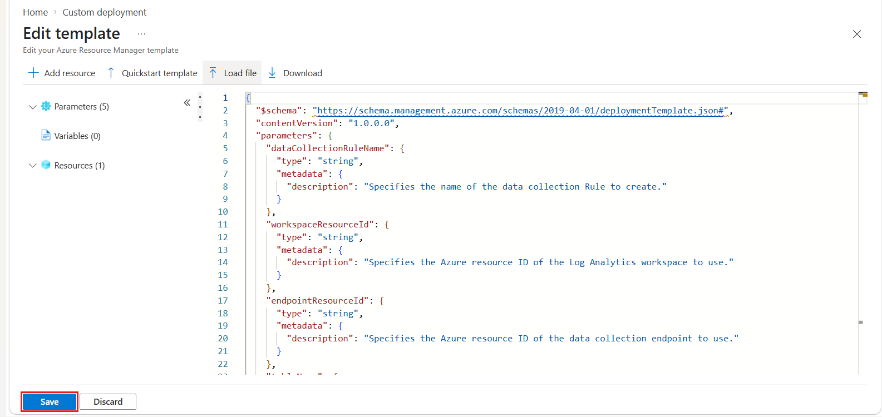Click "parameters" key on line 4
Viewport: 882px width, 417px height.
pos(287,136)
